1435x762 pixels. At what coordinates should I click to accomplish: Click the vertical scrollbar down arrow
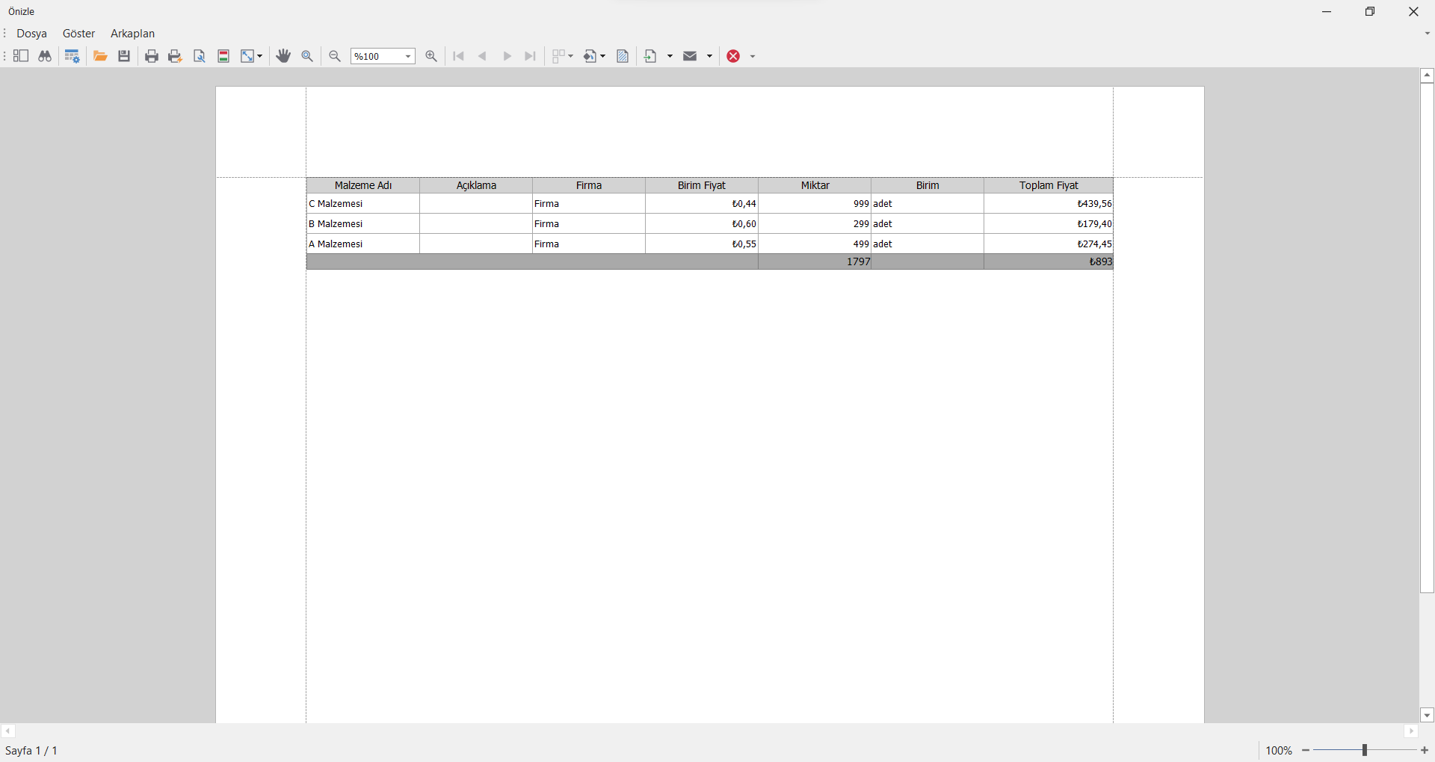(x=1427, y=715)
